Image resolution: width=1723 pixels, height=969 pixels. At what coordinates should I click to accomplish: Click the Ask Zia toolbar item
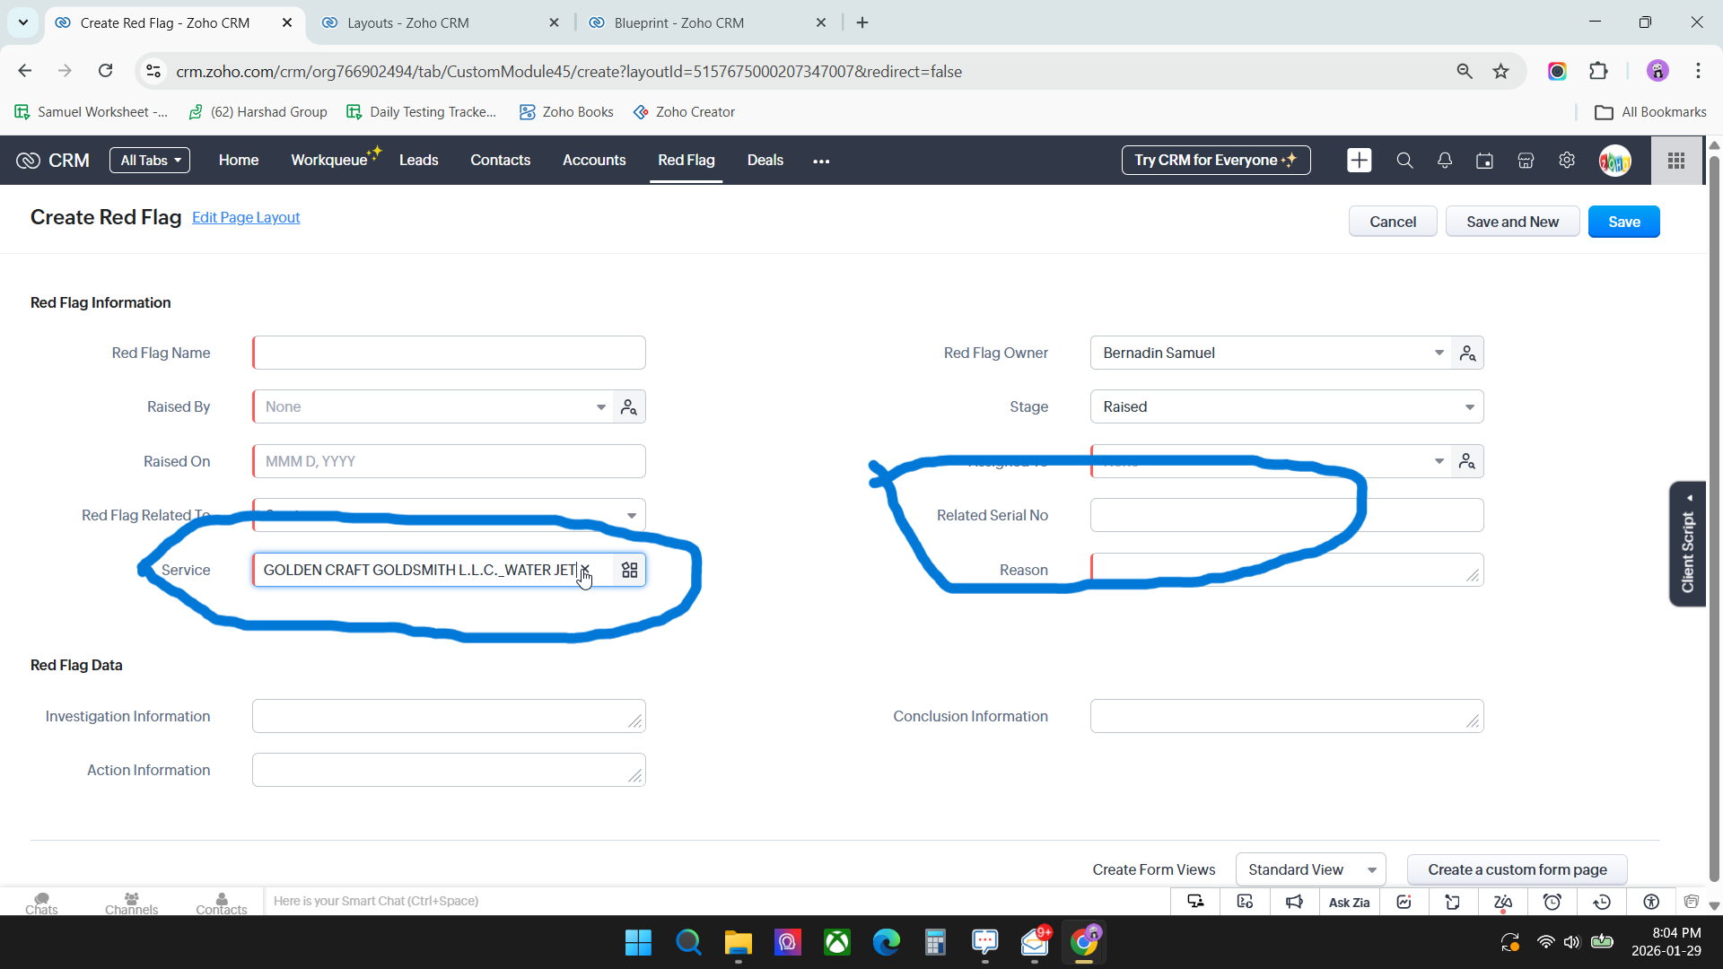[1349, 903]
